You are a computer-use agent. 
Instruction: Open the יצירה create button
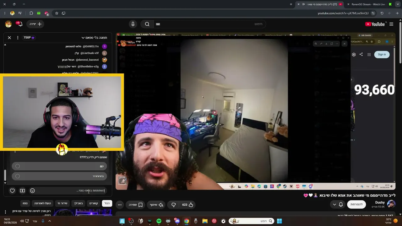(35, 24)
